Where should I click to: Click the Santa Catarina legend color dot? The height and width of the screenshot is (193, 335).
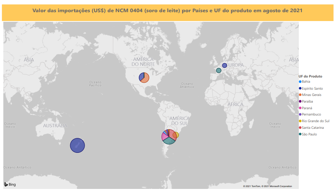(x=300, y=128)
